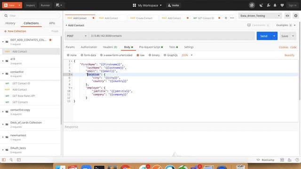
Task: Open Chrome from the dock
Action: (125, 167)
